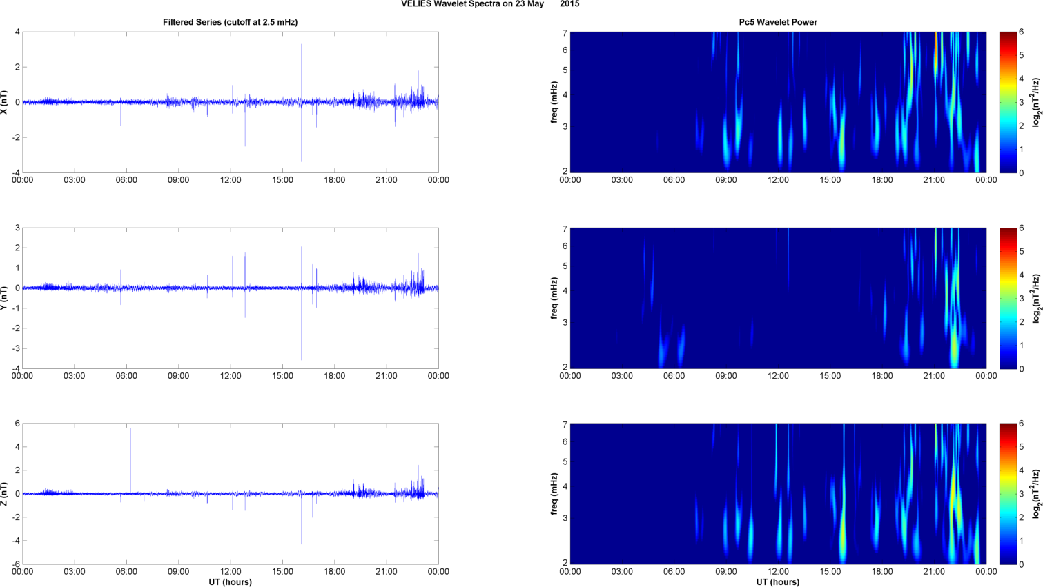1043x587 pixels.
Task: Click the '21:00' tick under the top spectrogram
Action: click(934, 180)
